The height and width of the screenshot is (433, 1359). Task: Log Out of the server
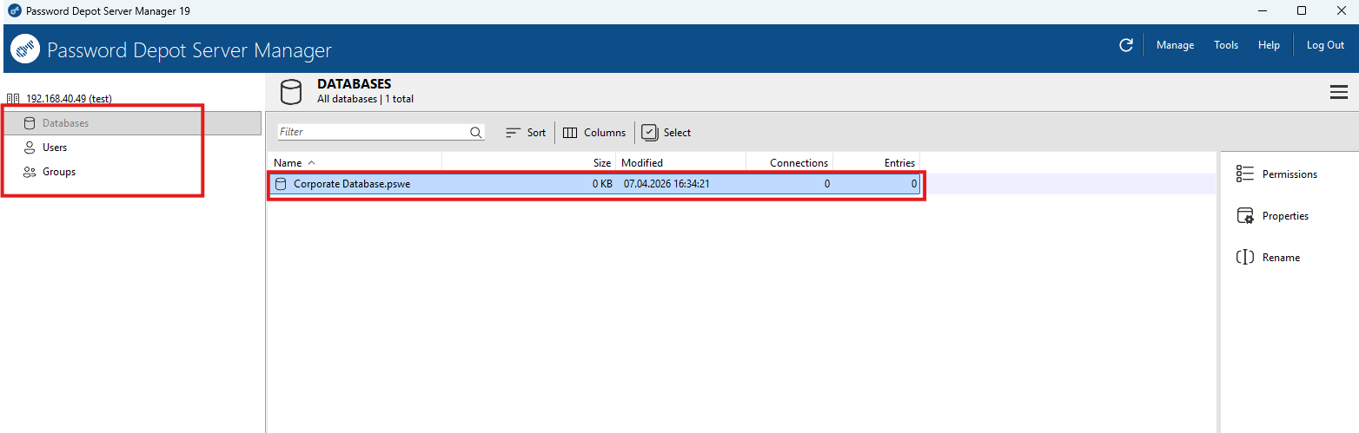pos(1325,45)
